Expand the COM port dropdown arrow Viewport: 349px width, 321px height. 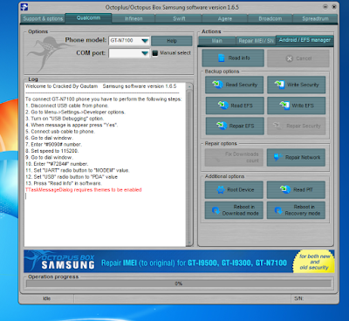pos(145,53)
